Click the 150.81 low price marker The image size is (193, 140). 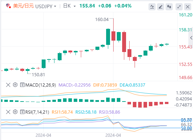(38, 74)
